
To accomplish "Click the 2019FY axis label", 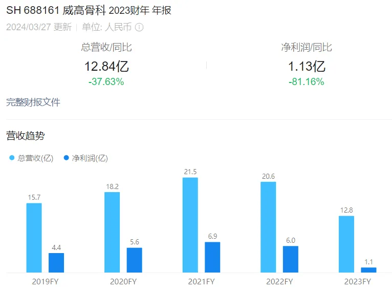I will tap(45, 282).
